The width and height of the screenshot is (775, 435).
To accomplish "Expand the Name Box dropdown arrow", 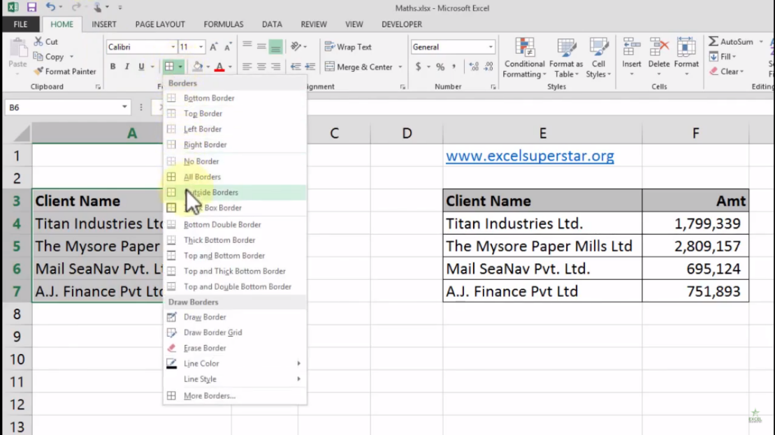I will (x=124, y=107).
